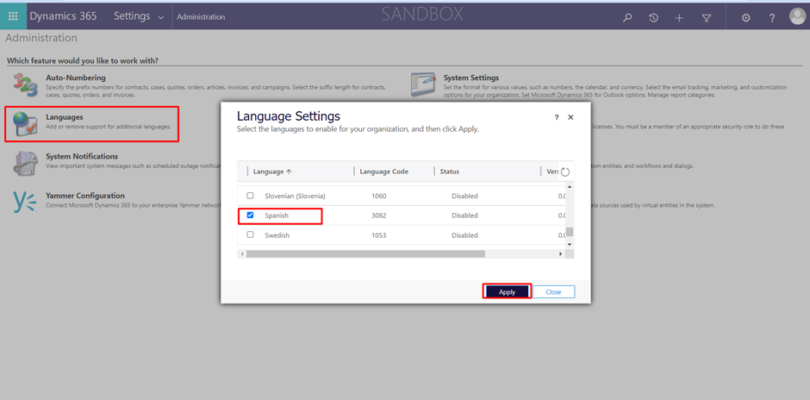Click the Languages globe icon
This screenshot has width=810, height=400.
pyautogui.click(x=25, y=124)
